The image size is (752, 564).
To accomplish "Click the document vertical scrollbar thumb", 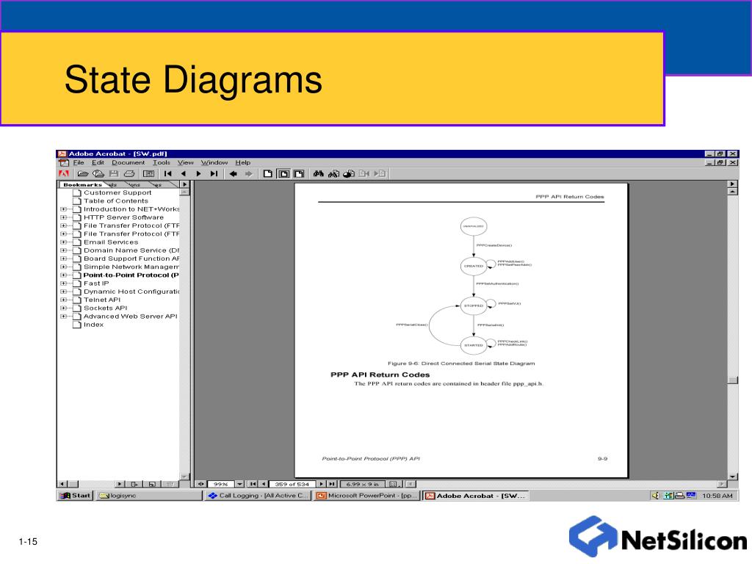I will [732, 380].
